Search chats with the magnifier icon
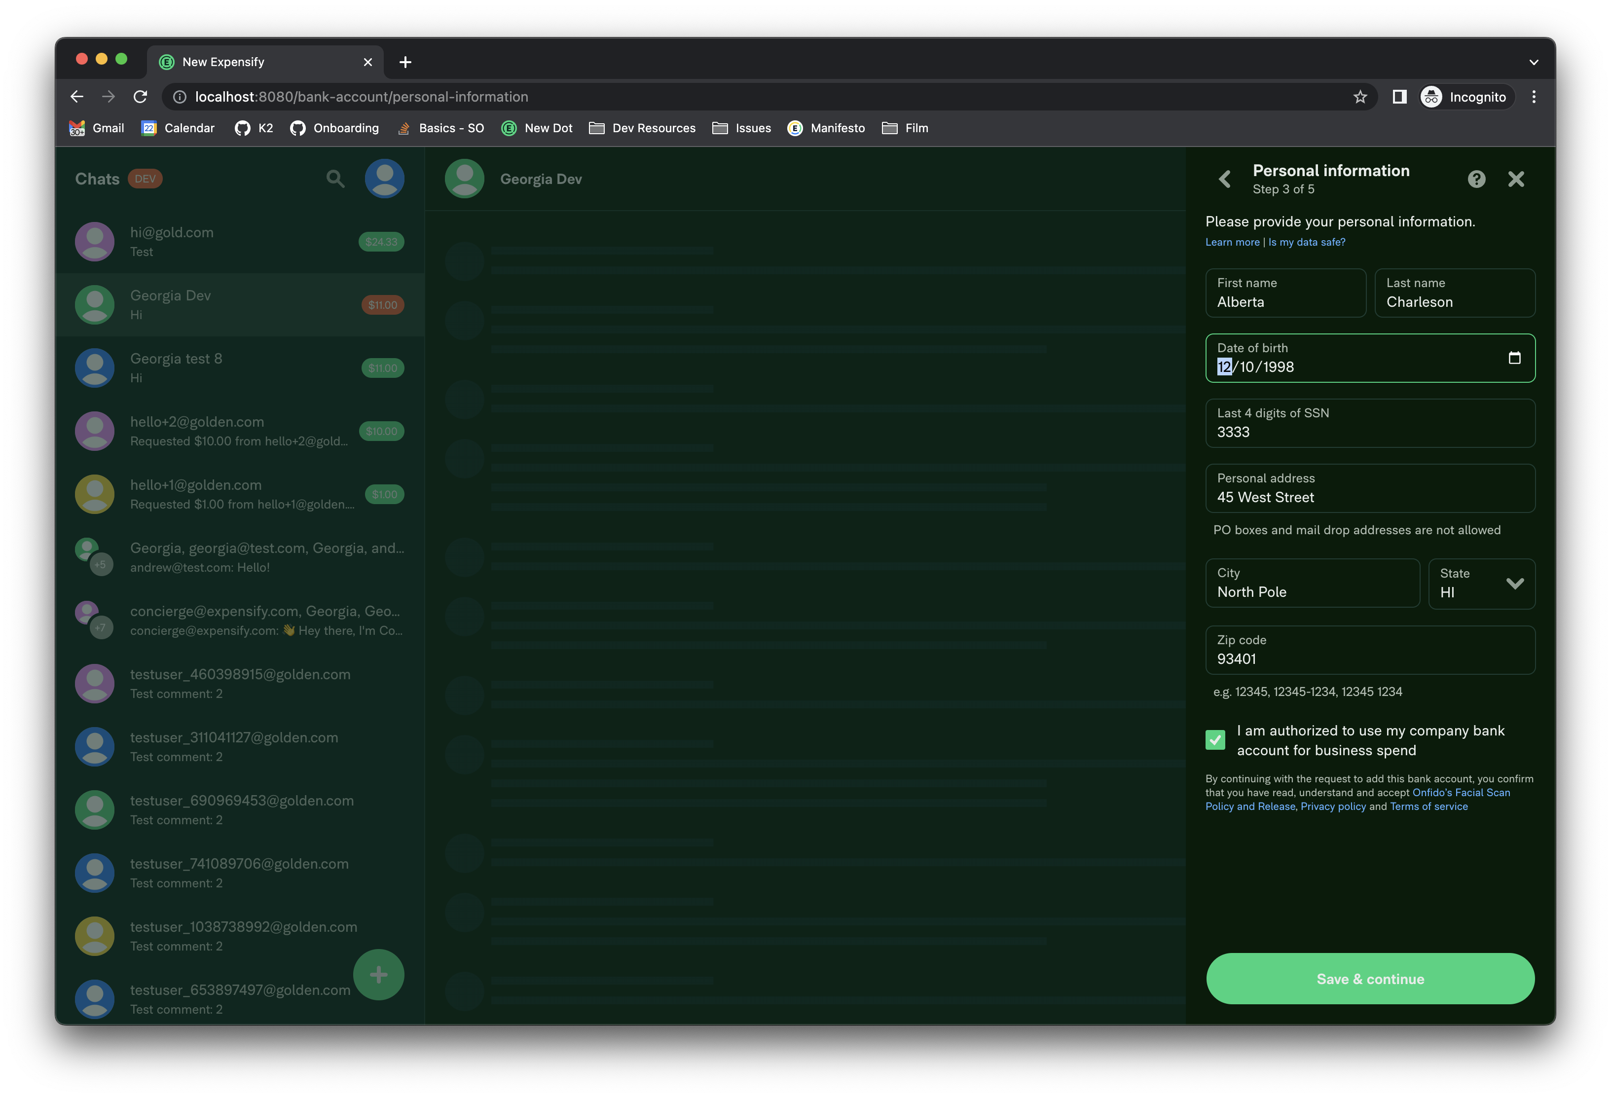The image size is (1611, 1098). (x=335, y=179)
